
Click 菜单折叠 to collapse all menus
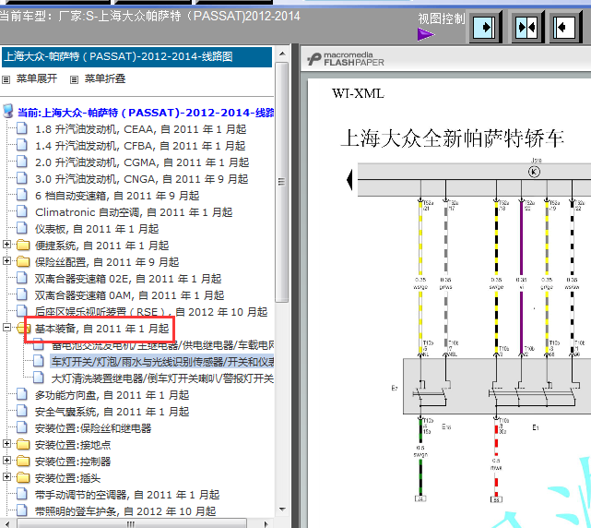point(105,78)
